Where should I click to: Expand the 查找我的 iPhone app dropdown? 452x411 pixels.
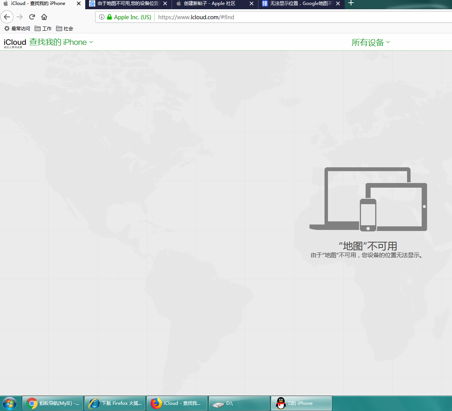point(61,42)
